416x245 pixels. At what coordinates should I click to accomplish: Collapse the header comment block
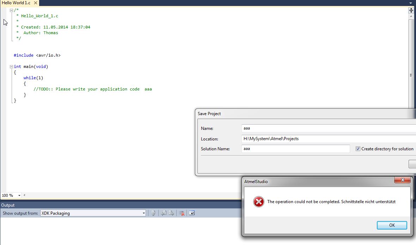click(12, 10)
